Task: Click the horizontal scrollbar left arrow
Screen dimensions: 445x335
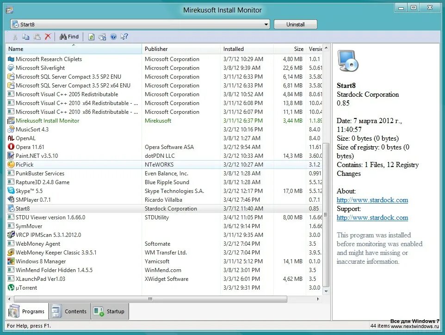Action: pos(9,299)
